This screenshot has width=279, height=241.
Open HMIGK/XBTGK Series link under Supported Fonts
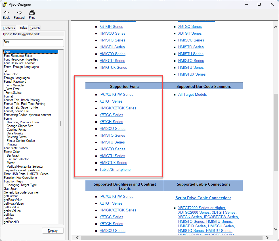[x=118, y=108]
